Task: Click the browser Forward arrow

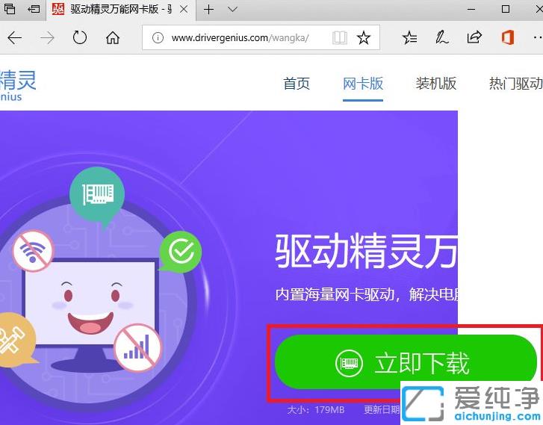Action: [x=47, y=37]
